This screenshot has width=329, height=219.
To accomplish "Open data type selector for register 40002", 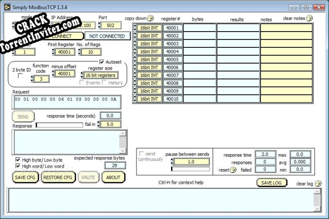I will pyautogui.click(x=149, y=35).
